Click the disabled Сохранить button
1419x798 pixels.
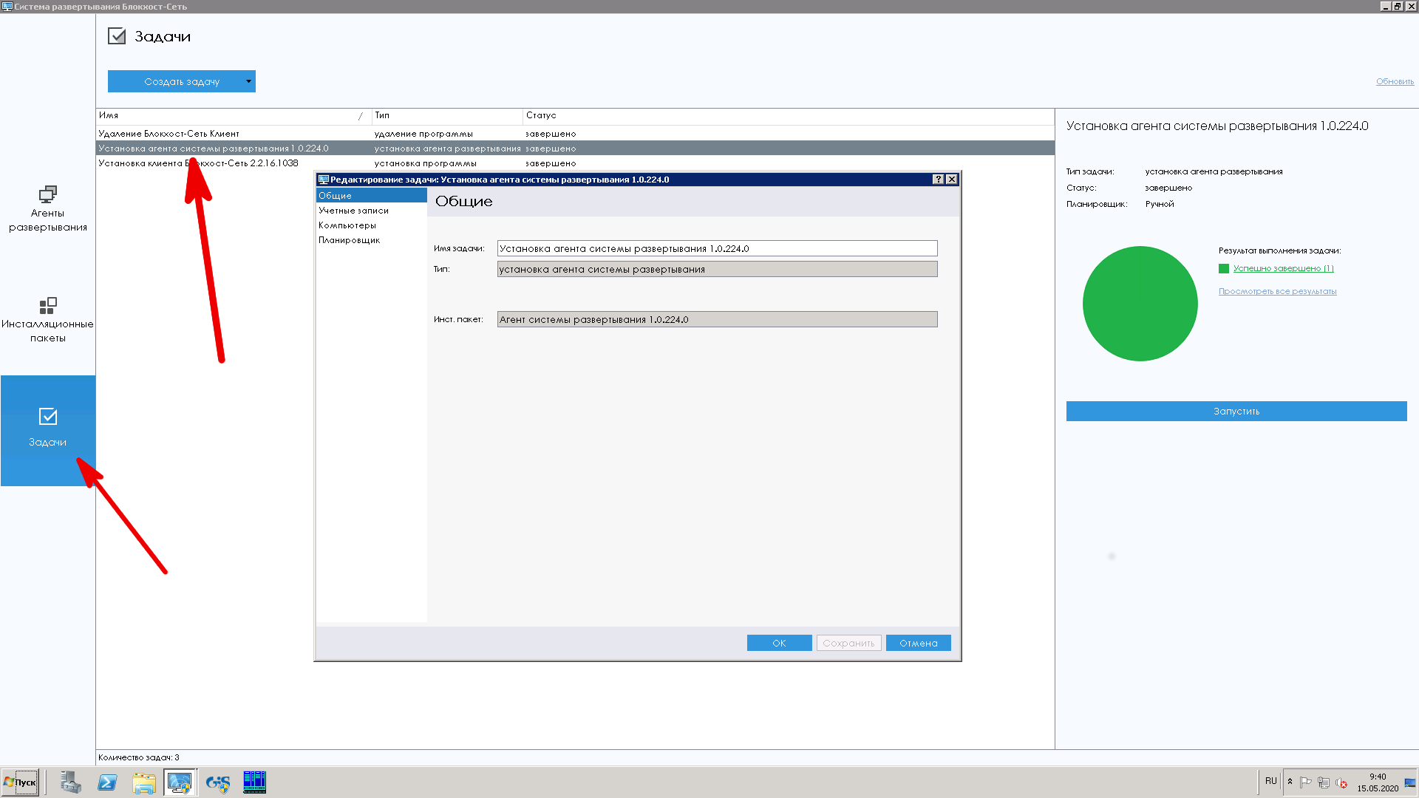point(848,643)
